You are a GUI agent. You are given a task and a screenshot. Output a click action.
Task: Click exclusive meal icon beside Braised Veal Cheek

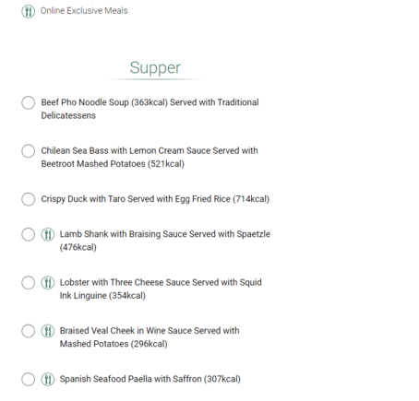pyautogui.click(x=48, y=331)
